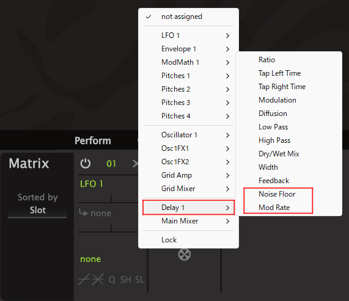Viewport: 349px width, 301px height.
Task: Open the Perform tab
Action: [x=92, y=140]
